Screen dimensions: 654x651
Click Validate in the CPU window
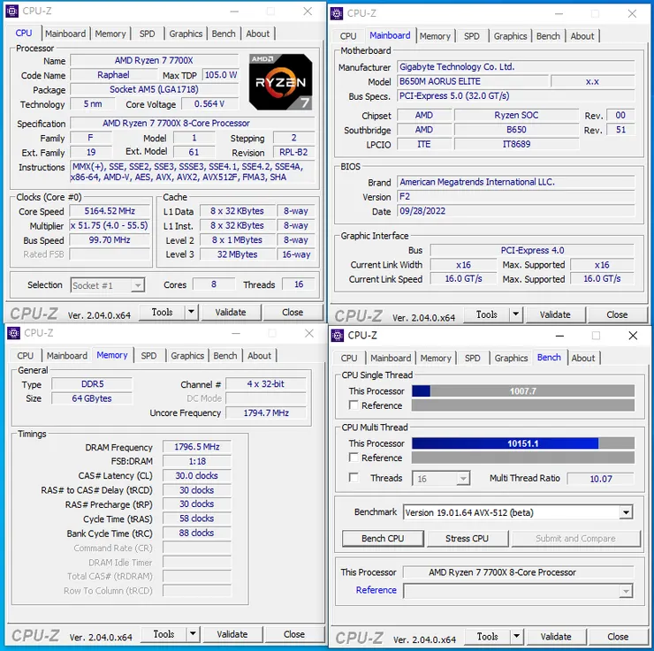pyautogui.click(x=231, y=312)
